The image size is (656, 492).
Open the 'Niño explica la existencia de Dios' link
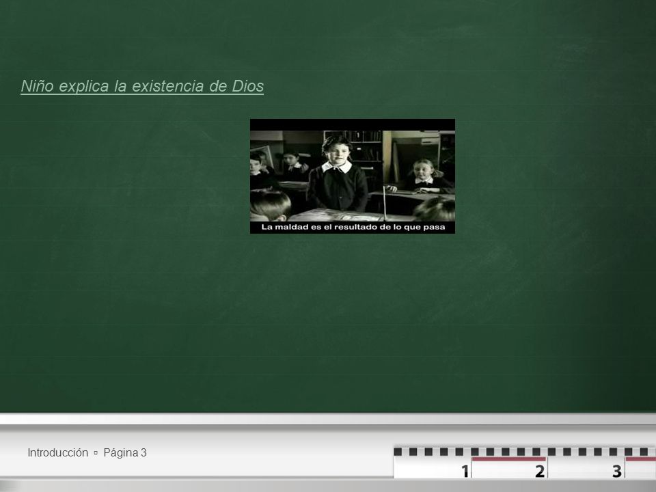(x=142, y=86)
